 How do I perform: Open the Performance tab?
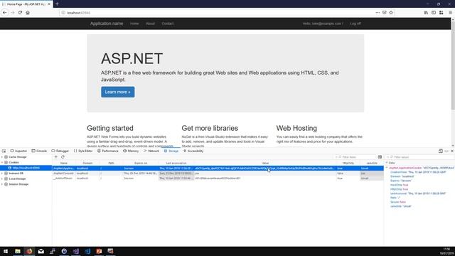[108, 151]
